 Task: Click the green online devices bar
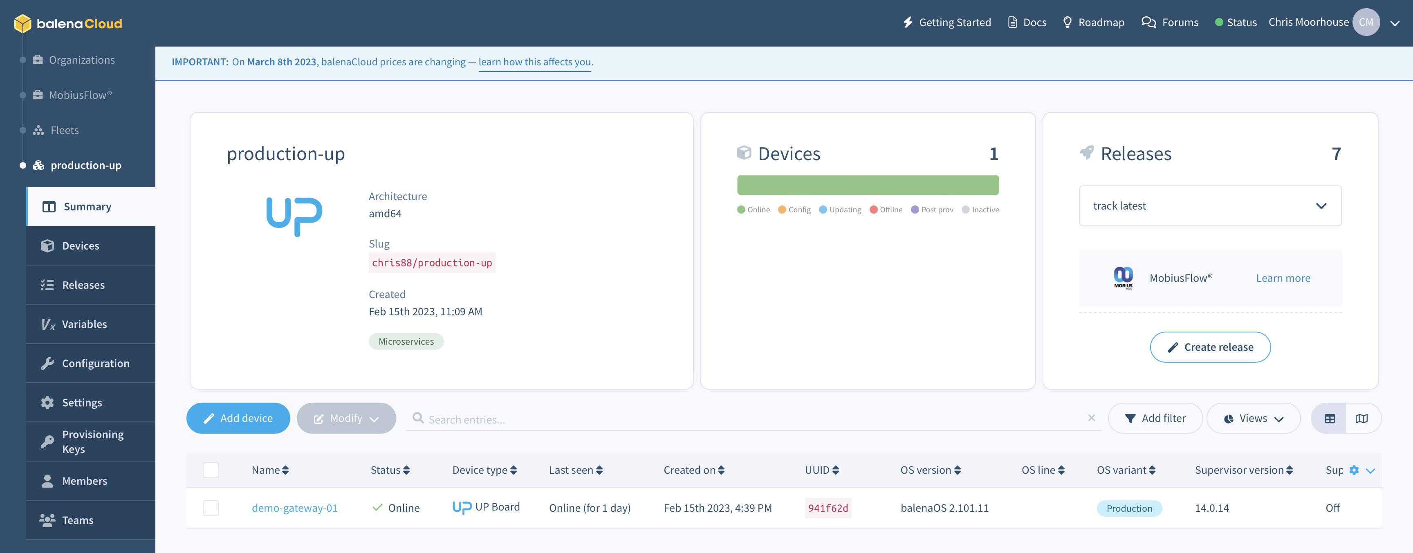click(x=868, y=185)
